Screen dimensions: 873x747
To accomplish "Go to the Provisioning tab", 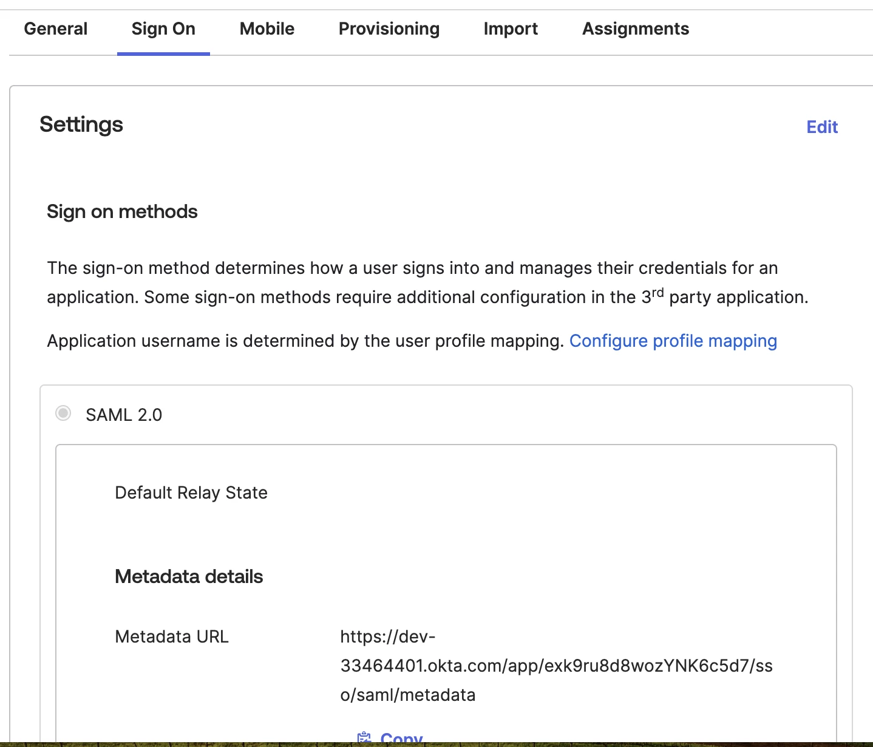I will tap(389, 29).
